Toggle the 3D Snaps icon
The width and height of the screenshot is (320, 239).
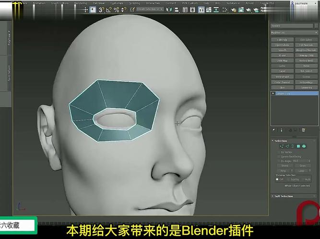pyautogui.click(x=101, y=10)
